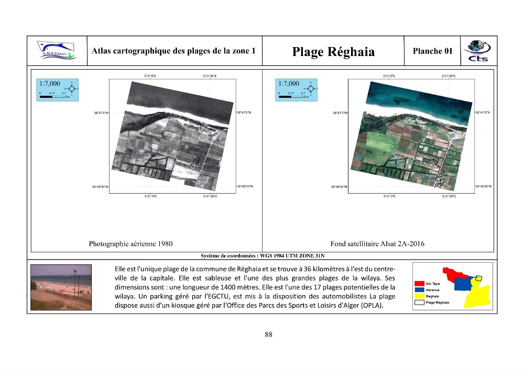Click page number 88

click(x=269, y=334)
